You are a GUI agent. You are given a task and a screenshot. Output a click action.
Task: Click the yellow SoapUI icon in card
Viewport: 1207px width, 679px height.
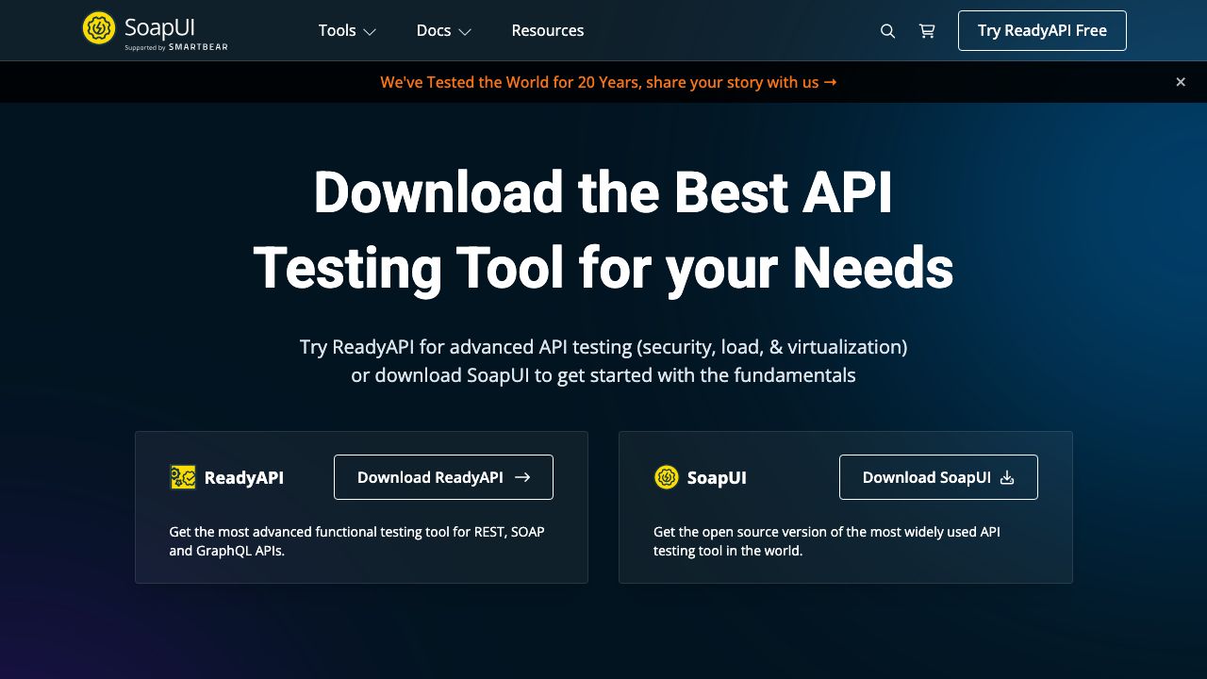(x=667, y=477)
